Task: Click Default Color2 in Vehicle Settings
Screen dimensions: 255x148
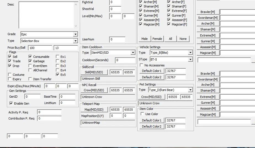Action: point(152,77)
